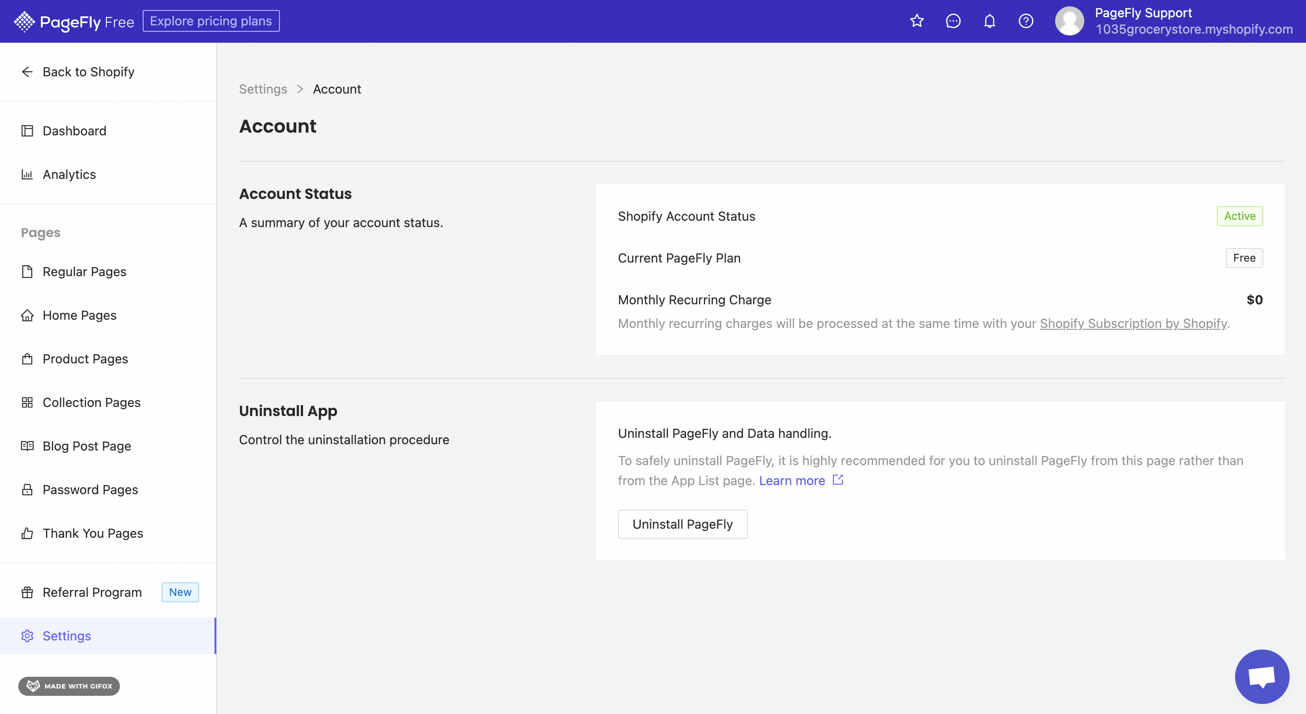Click the Current PageFly Plan label
This screenshot has height=714, width=1306.
click(679, 258)
